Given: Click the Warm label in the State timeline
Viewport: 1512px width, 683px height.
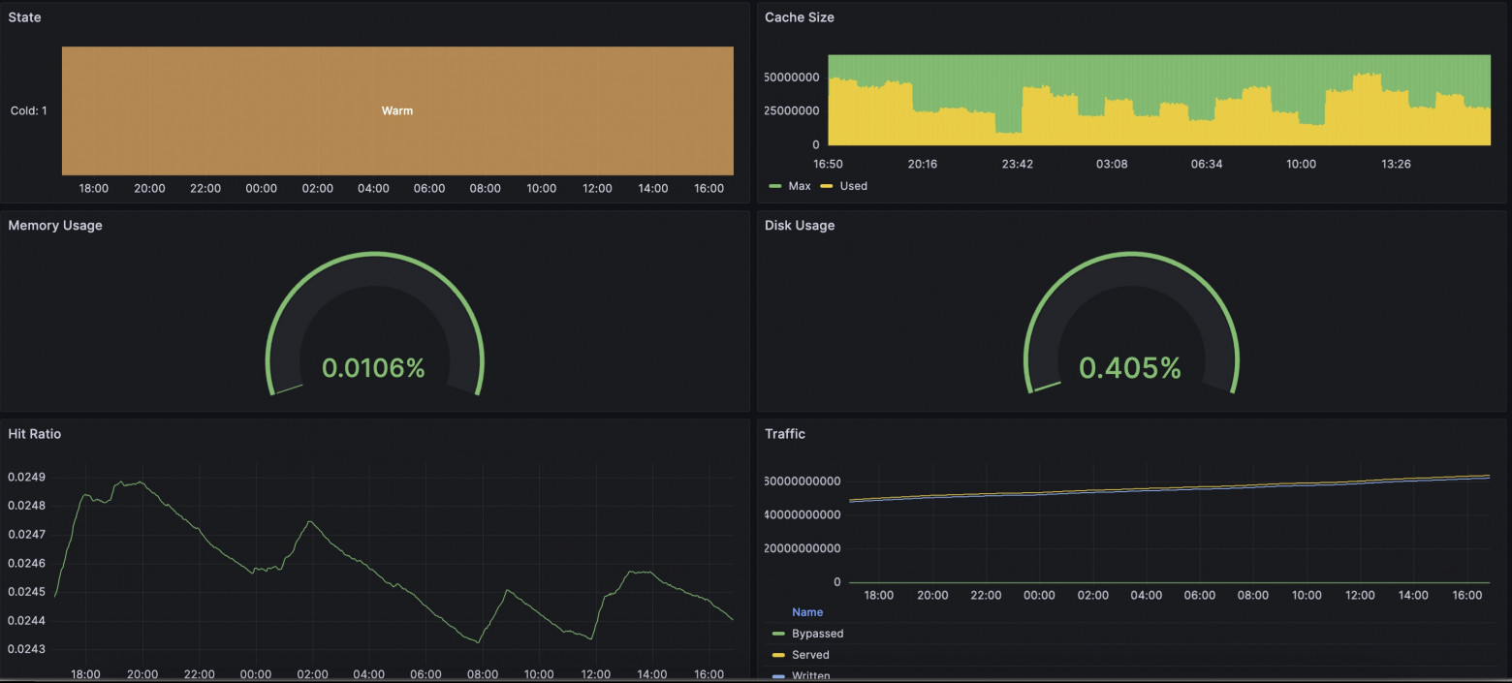Looking at the screenshot, I should pyautogui.click(x=397, y=111).
